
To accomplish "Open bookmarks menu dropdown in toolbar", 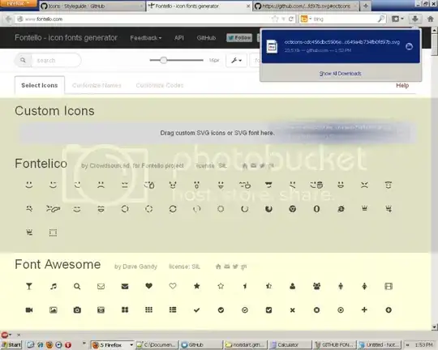I will tap(397, 19).
